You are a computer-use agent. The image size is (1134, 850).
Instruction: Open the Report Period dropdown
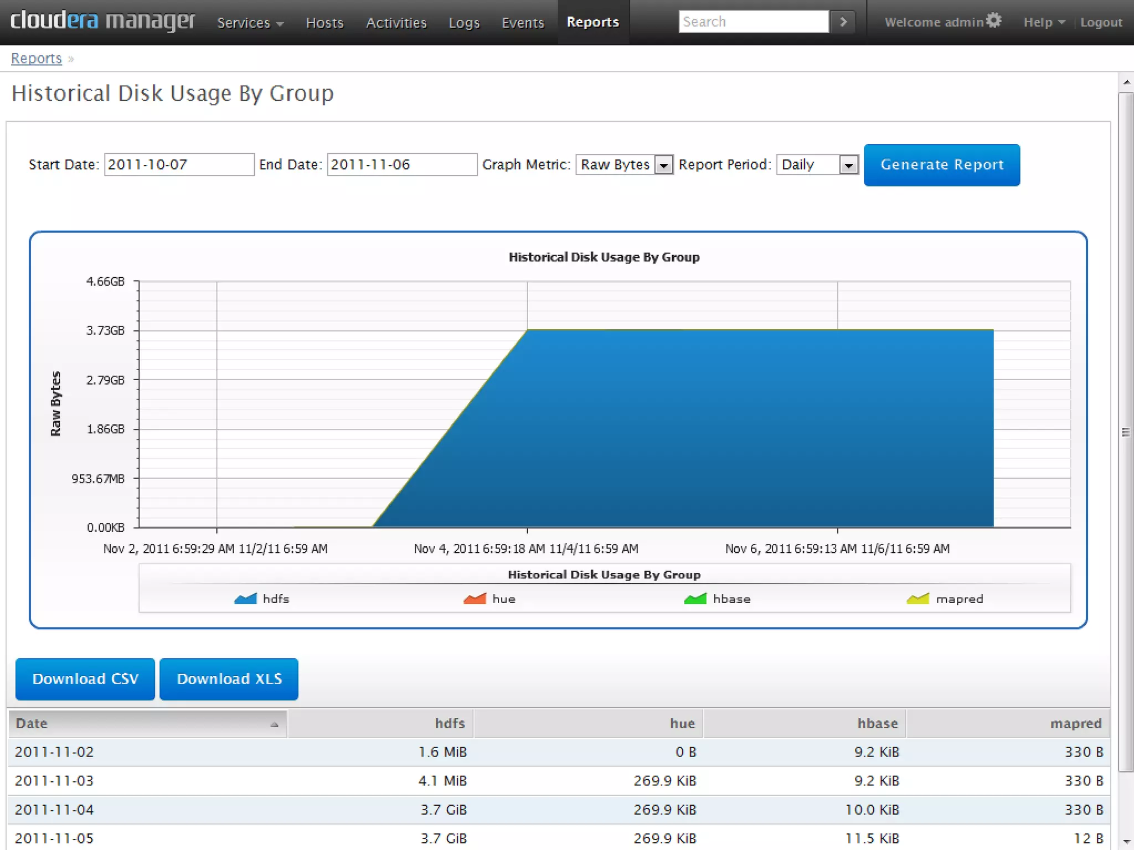tap(848, 165)
